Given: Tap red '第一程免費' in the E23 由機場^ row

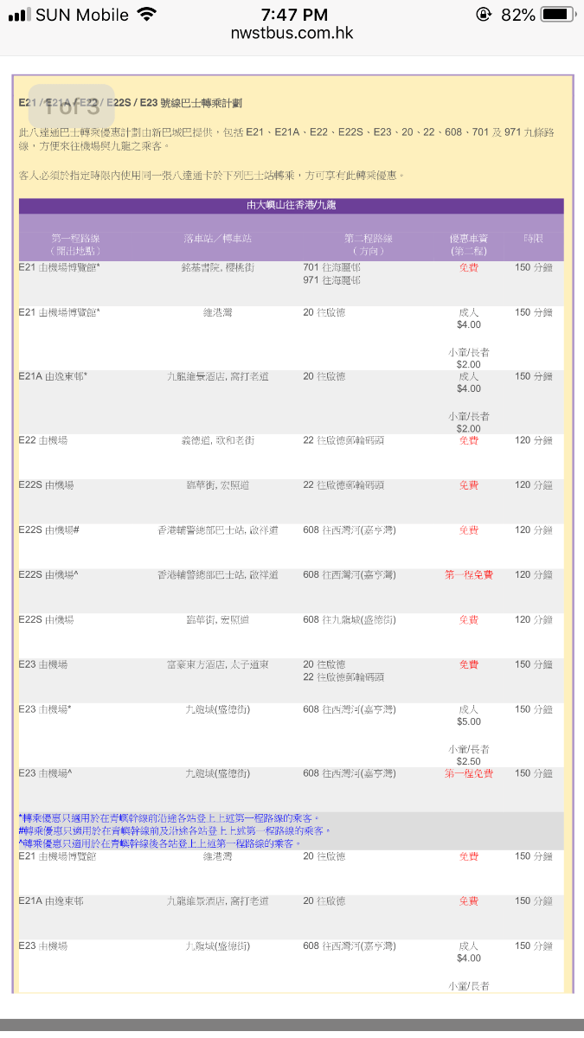Looking at the screenshot, I should (469, 774).
